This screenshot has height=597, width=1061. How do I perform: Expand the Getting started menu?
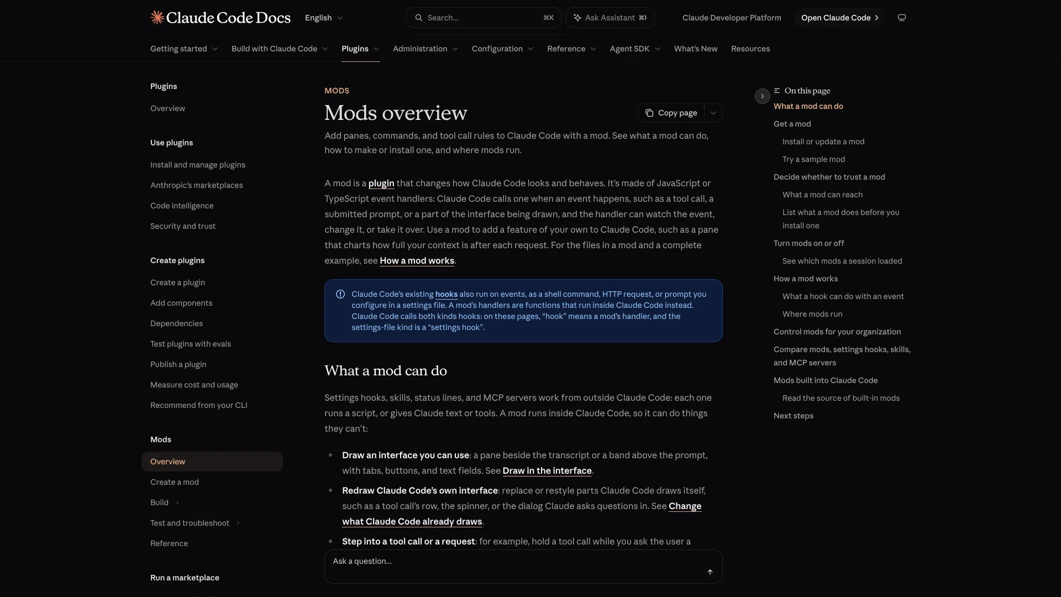point(184,49)
